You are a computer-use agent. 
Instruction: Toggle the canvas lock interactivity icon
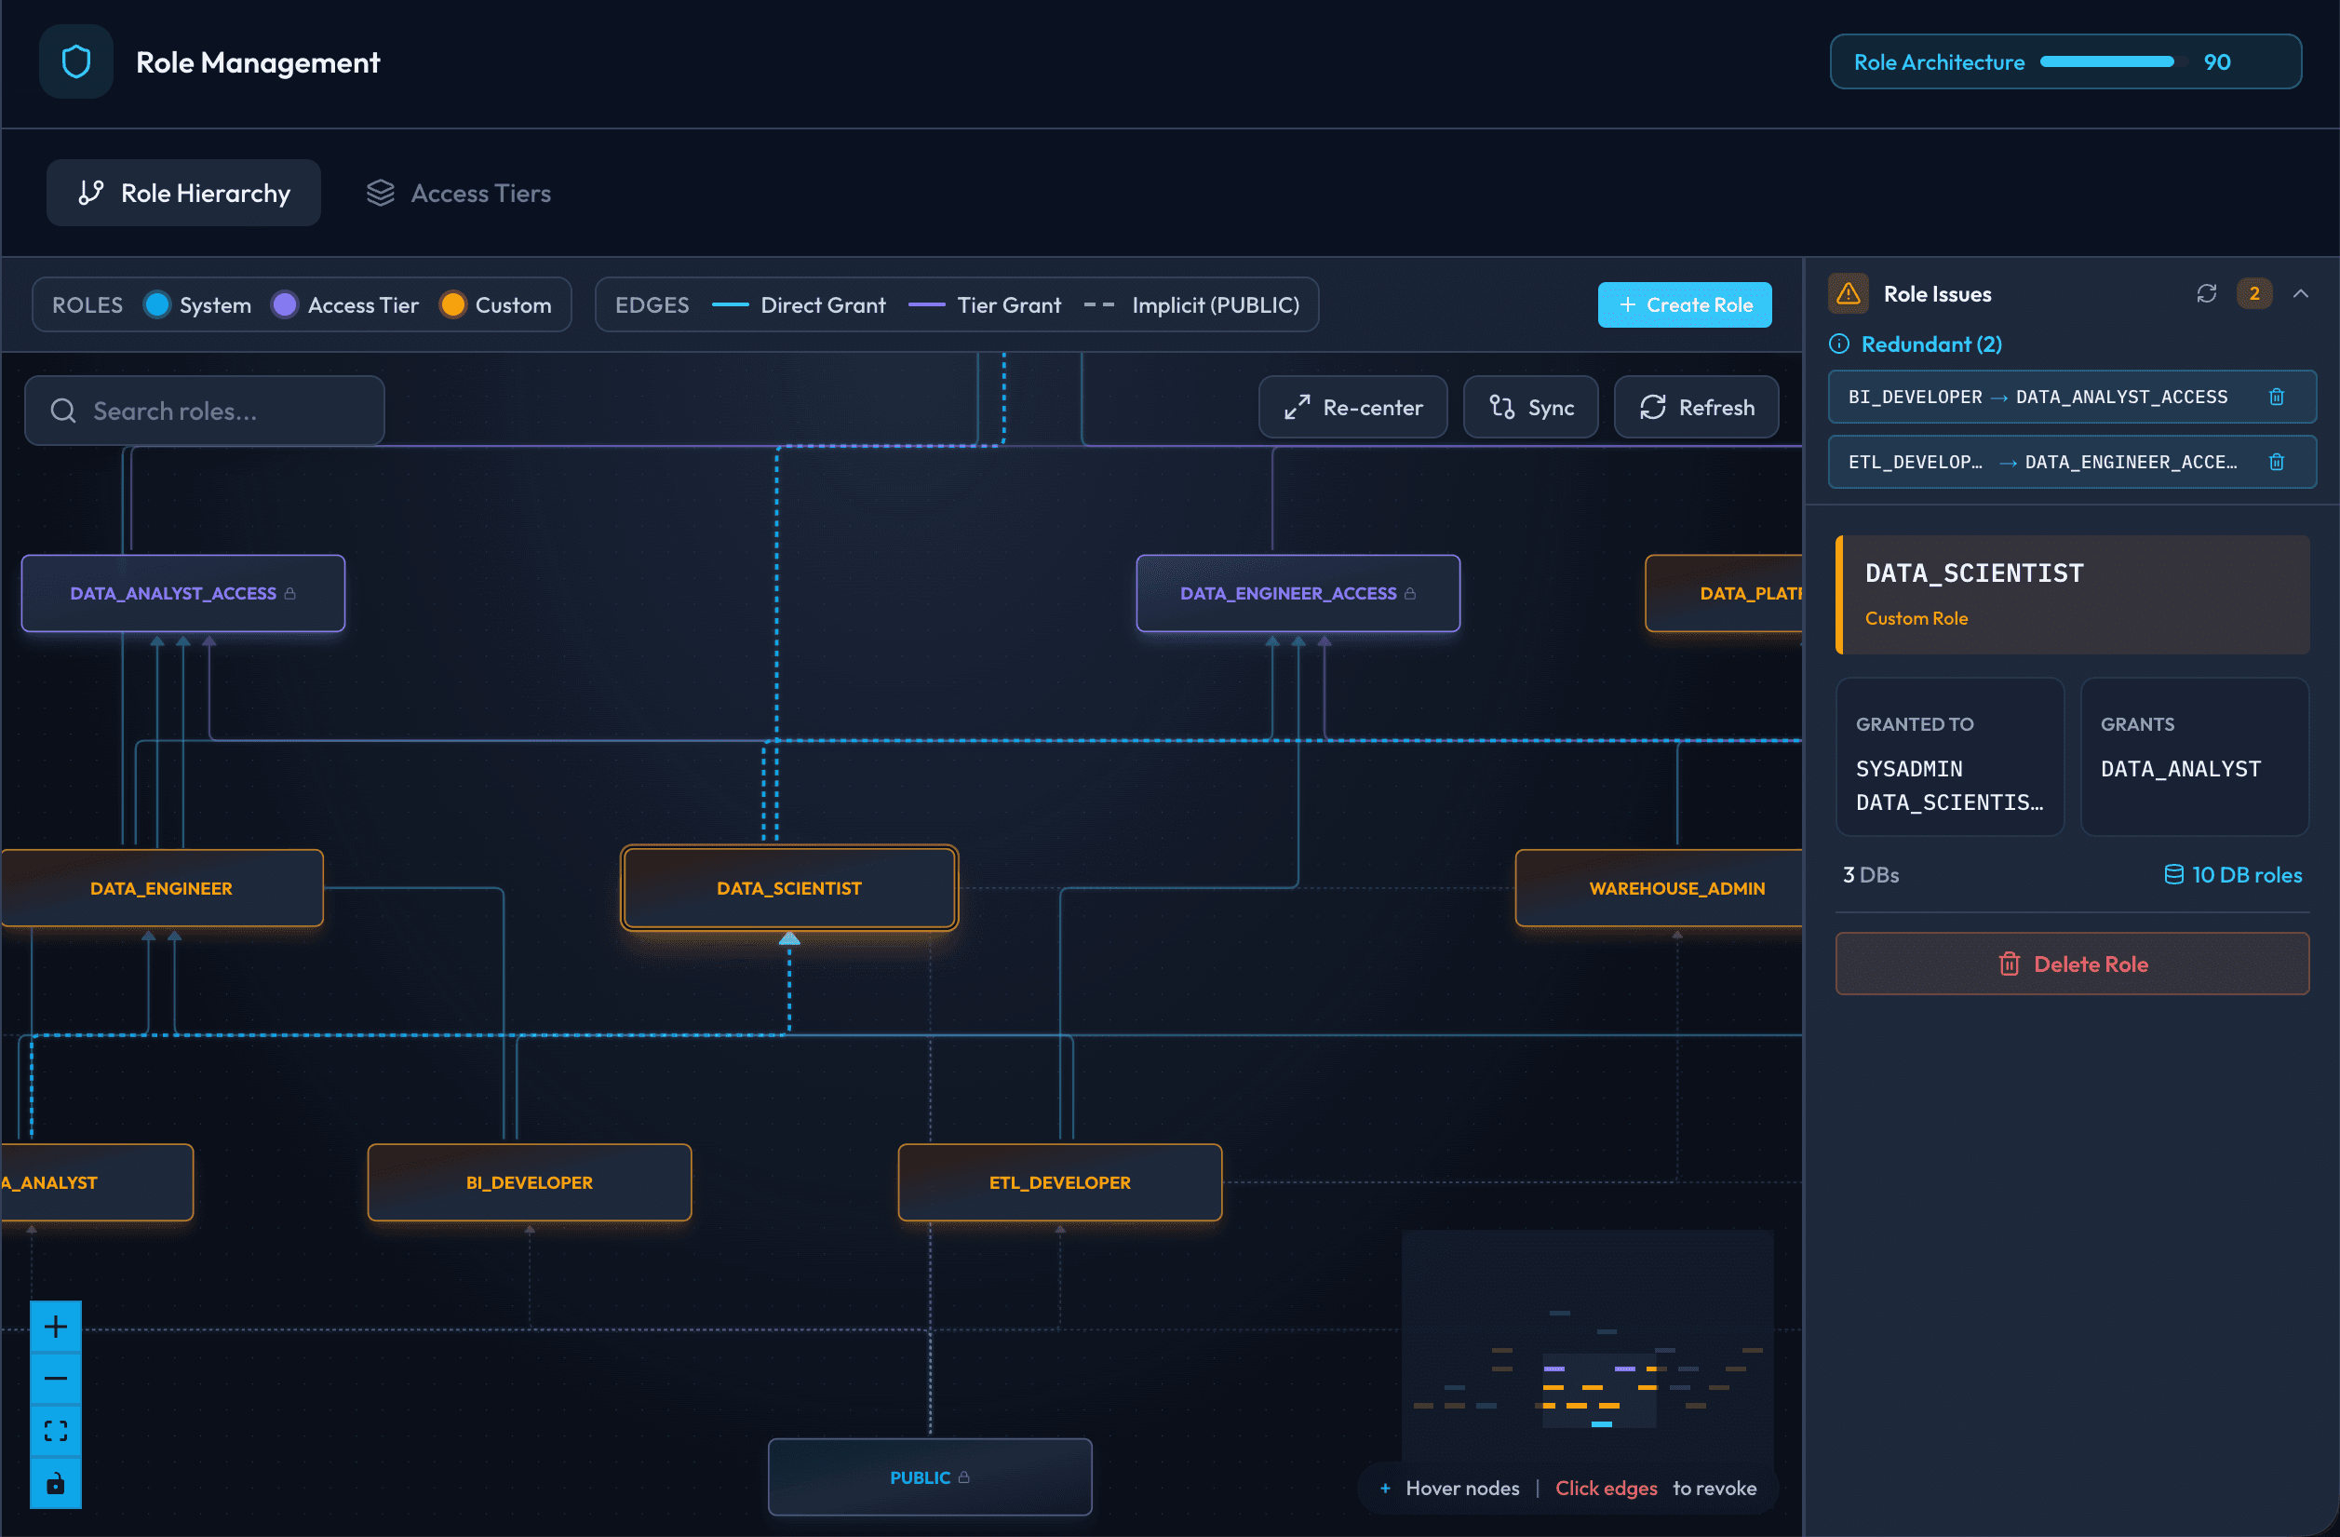click(56, 1483)
